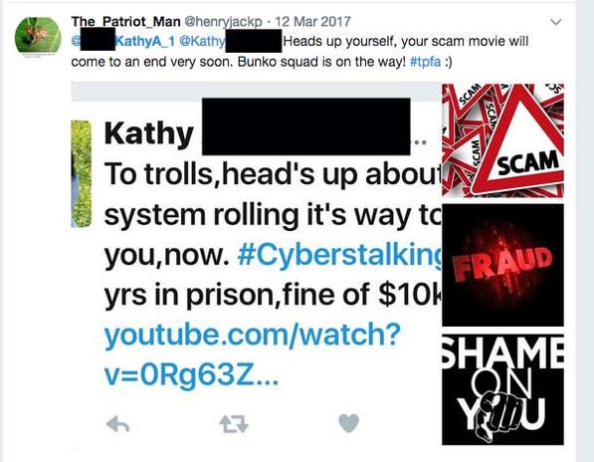Open the v=0Rg63Z... link text
The height and width of the screenshot is (462, 594).
191,375
